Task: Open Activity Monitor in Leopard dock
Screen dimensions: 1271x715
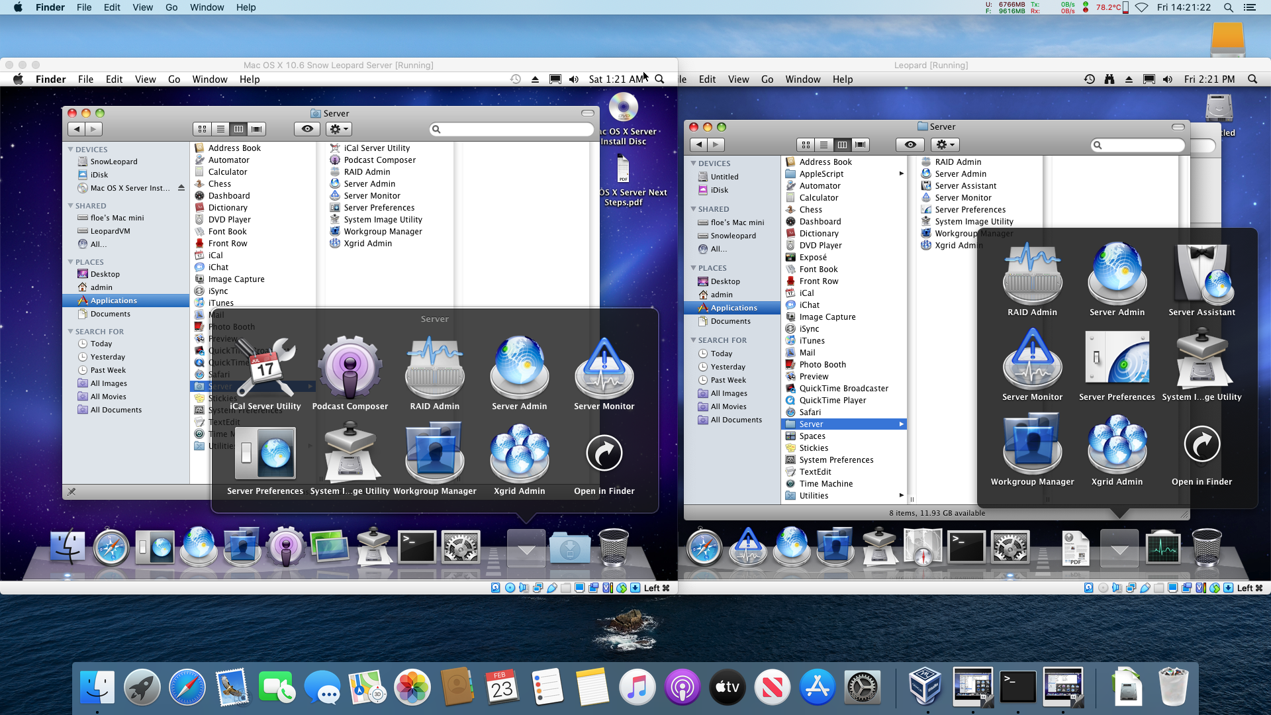Action: 1163,548
